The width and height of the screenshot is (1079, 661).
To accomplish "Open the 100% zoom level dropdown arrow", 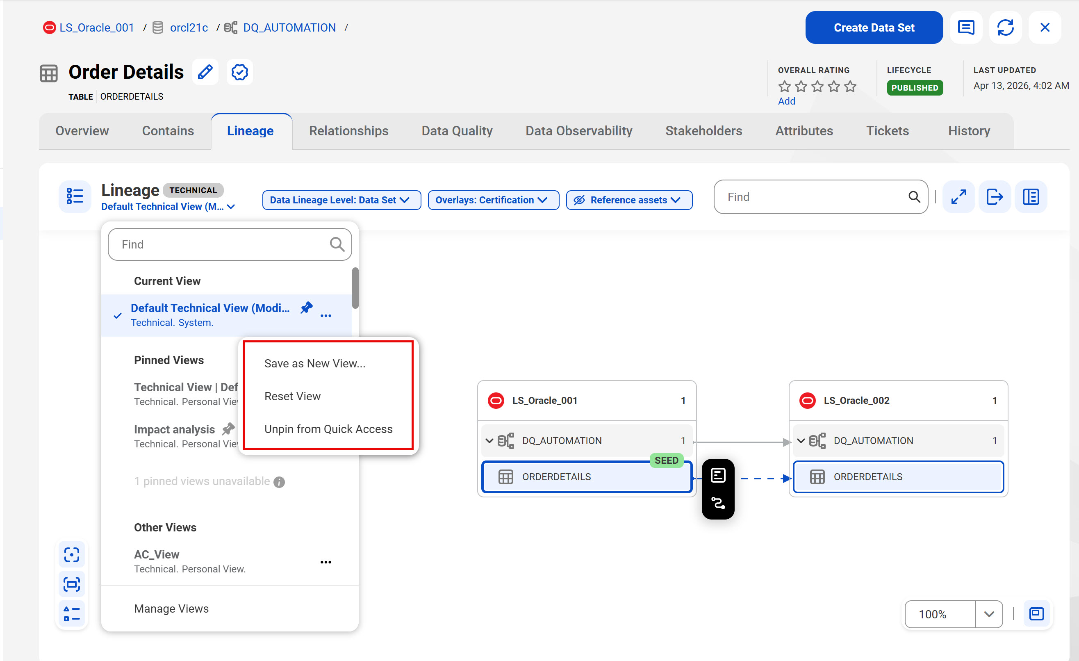I will pyautogui.click(x=988, y=614).
